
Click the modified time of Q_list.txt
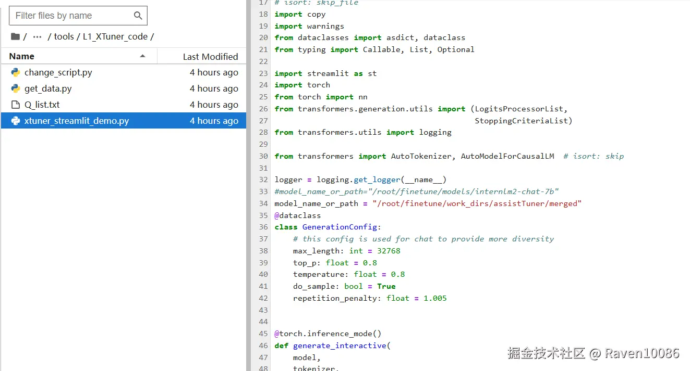(x=214, y=105)
